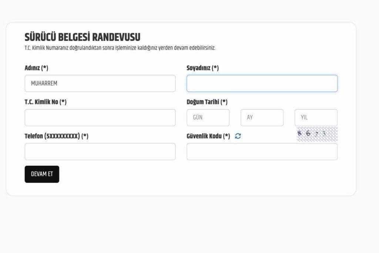Viewport: 379px width, 253px height.
Task: Click the T.C. Kimlik No (*) label
Action: [x=46, y=102]
